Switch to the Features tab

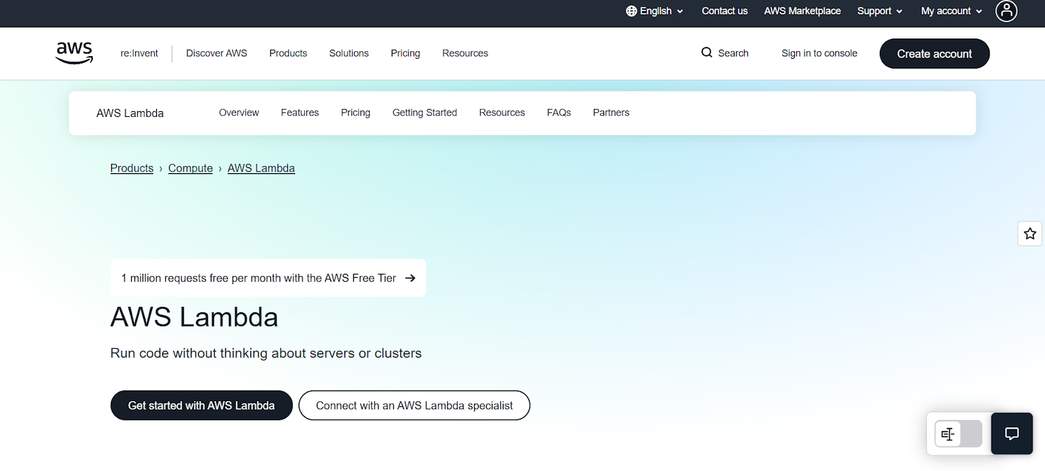(300, 113)
